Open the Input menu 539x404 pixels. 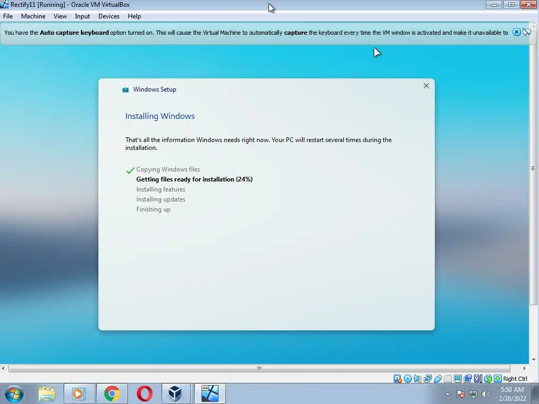click(83, 16)
